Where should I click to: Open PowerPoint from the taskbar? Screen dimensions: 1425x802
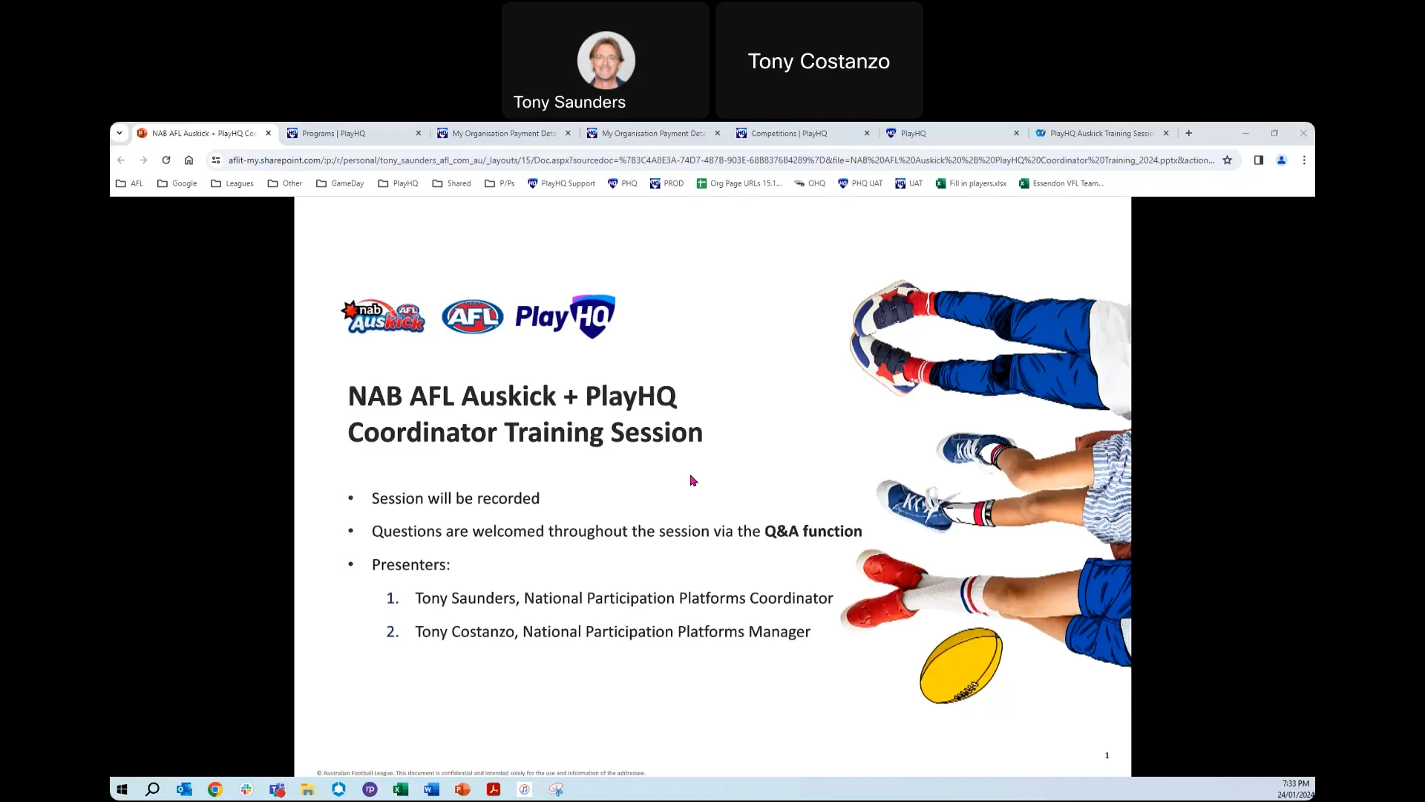(x=462, y=789)
